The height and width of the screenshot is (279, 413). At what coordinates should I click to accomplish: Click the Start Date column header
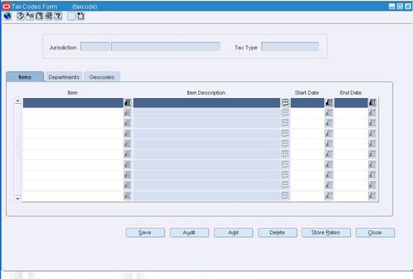(x=307, y=93)
